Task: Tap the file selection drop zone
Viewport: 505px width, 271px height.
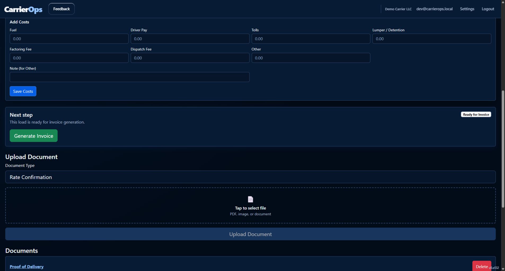Action: pos(250,206)
